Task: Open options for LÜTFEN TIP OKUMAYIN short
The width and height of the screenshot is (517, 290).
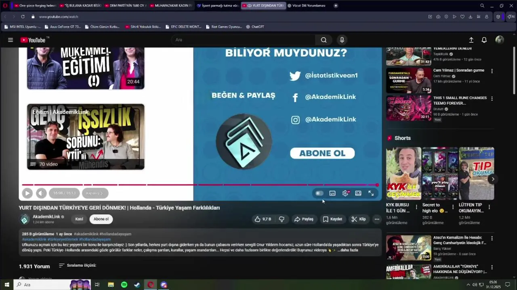Action: 489,207
